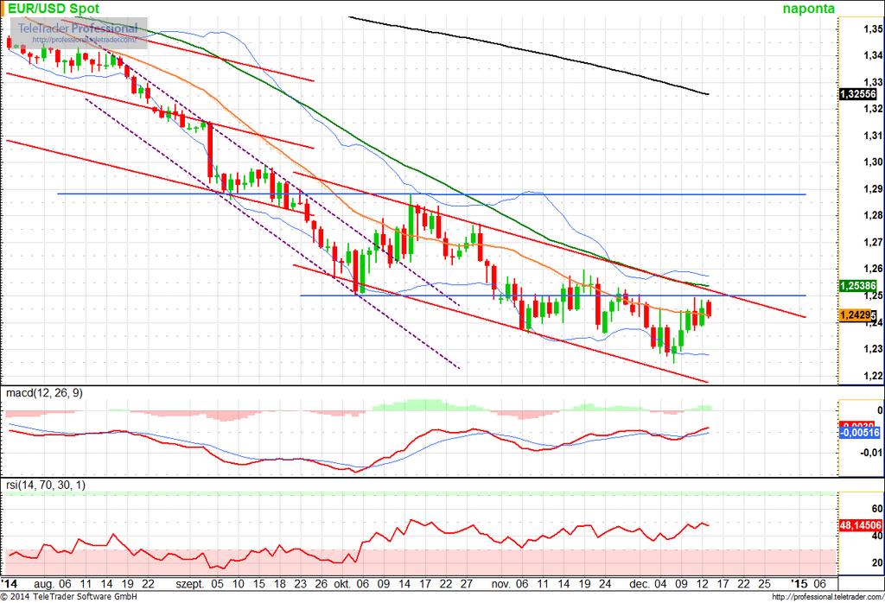Click the 'naponta' timeframe label
Screen dimensions: 885x603
pyautogui.click(x=808, y=9)
